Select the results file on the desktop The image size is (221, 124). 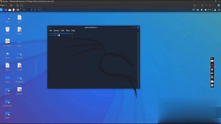(x=19, y=31)
